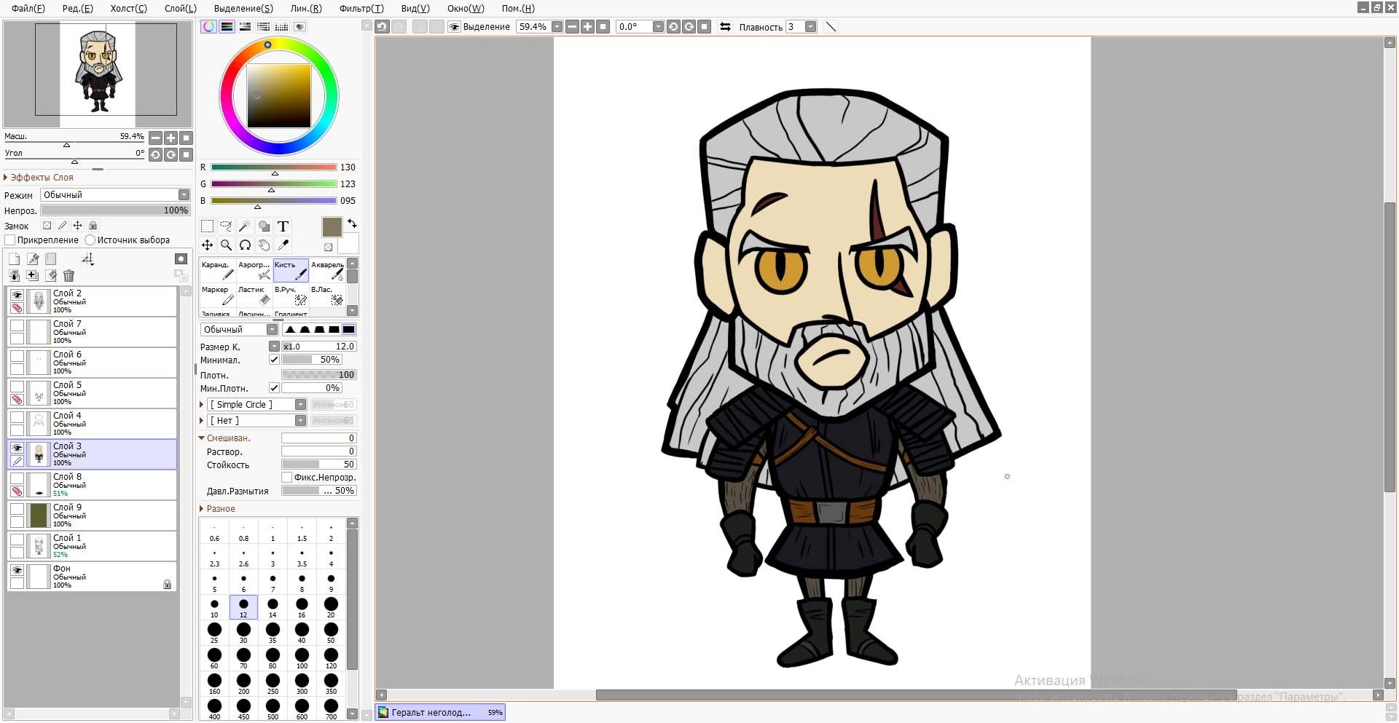Select the Маркер marker tool
Viewport: 1399px width, 723px height.
[x=217, y=295]
